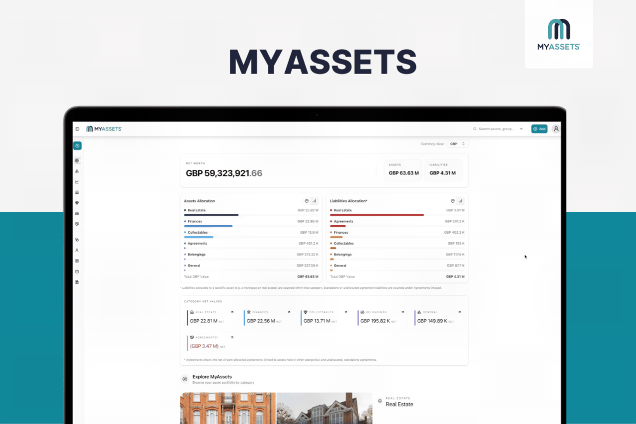
Task: Open Real Estate net value arrow link
Action: tap(232, 312)
